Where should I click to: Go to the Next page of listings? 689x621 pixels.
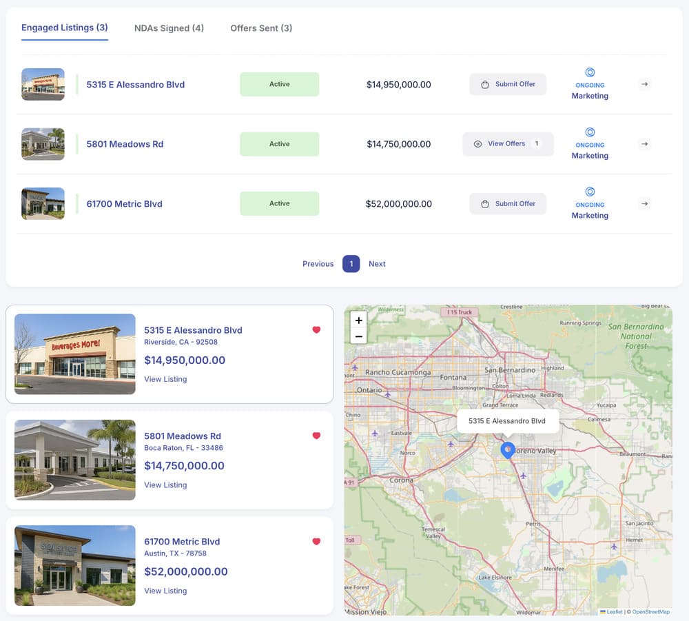(x=377, y=263)
